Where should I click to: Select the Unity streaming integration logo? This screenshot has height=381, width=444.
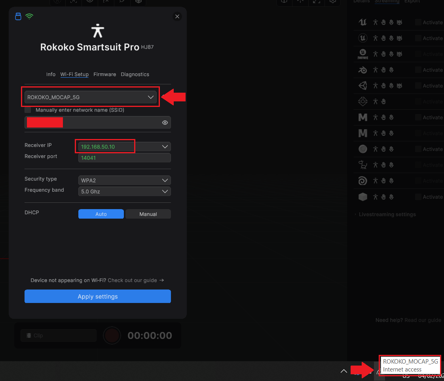click(x=363, y=86)
